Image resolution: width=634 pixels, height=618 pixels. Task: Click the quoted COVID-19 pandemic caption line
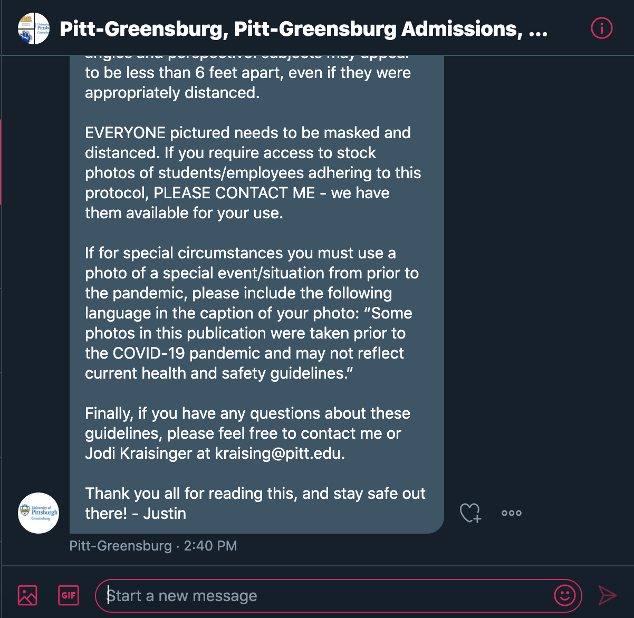click(245, 353)
